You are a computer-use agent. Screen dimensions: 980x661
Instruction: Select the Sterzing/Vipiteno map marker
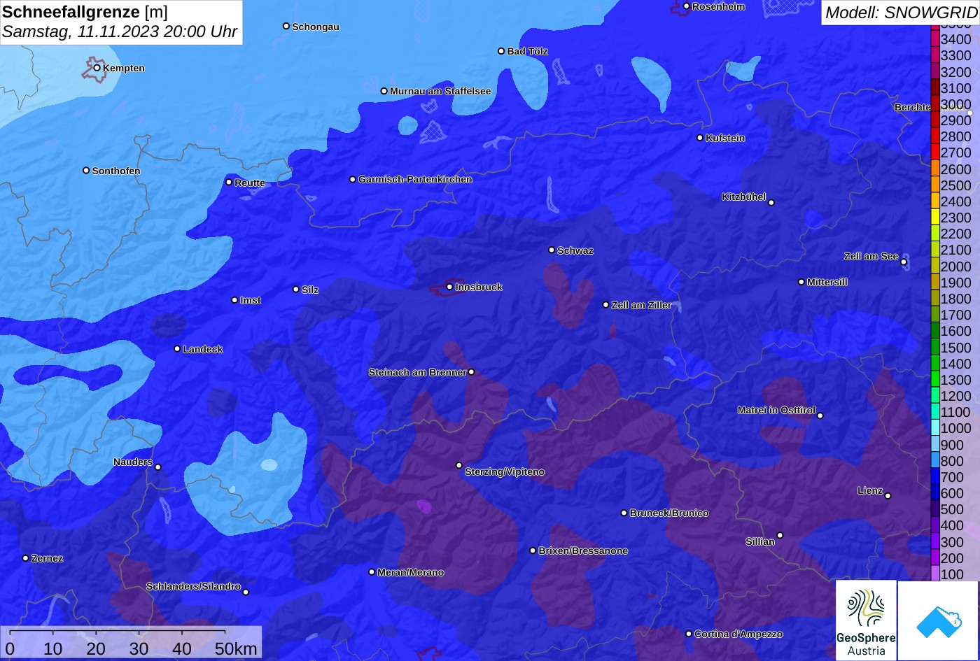[x=459, y=465]
